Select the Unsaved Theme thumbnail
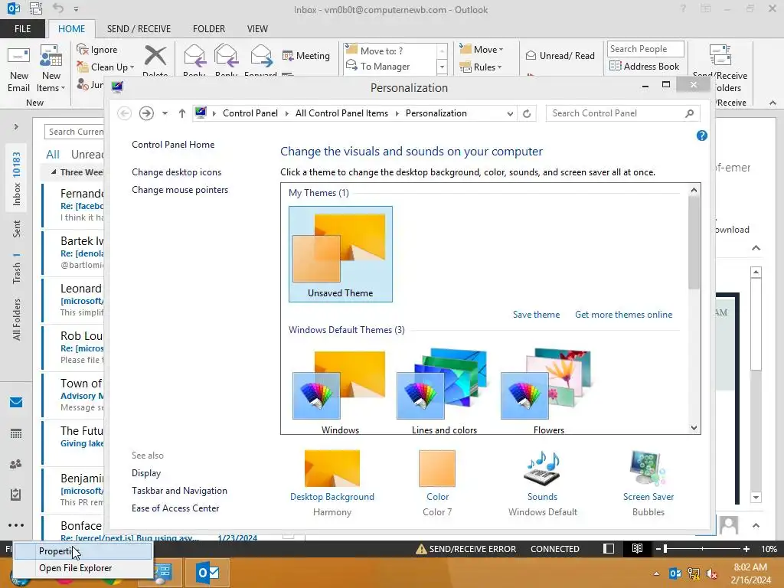 point(341,254)
